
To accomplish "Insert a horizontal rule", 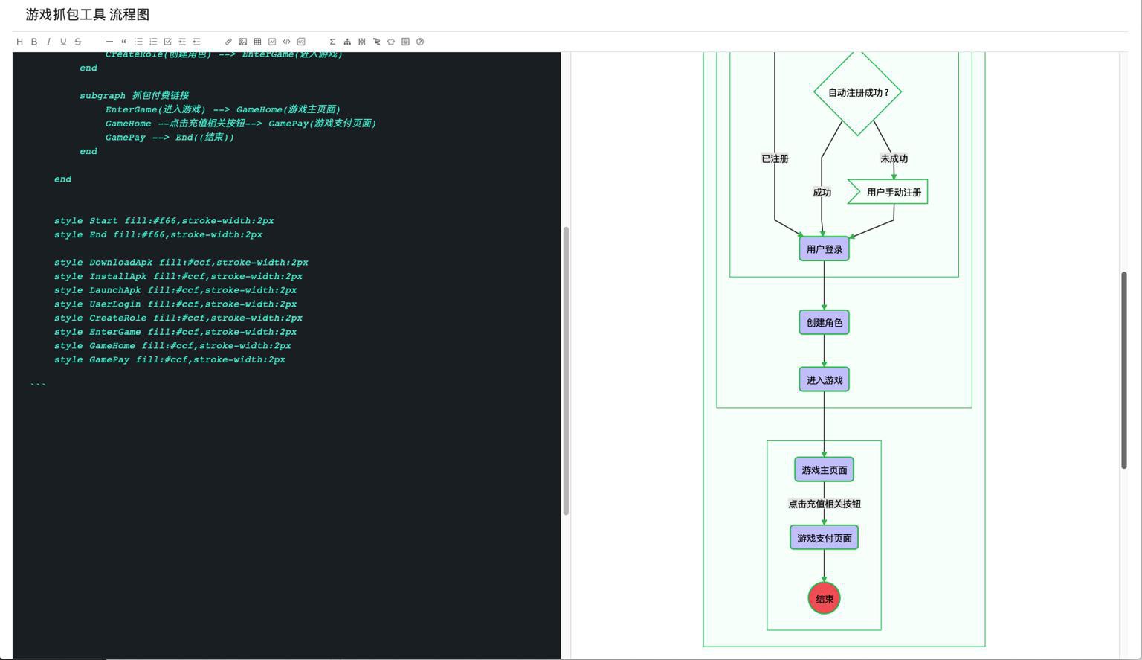I will click(x=109, y=42).
